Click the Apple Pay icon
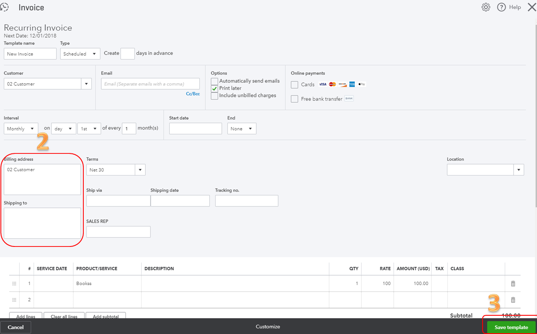Image resolution: width=537 pixels, height=334 pixels. tap(361, 84)
